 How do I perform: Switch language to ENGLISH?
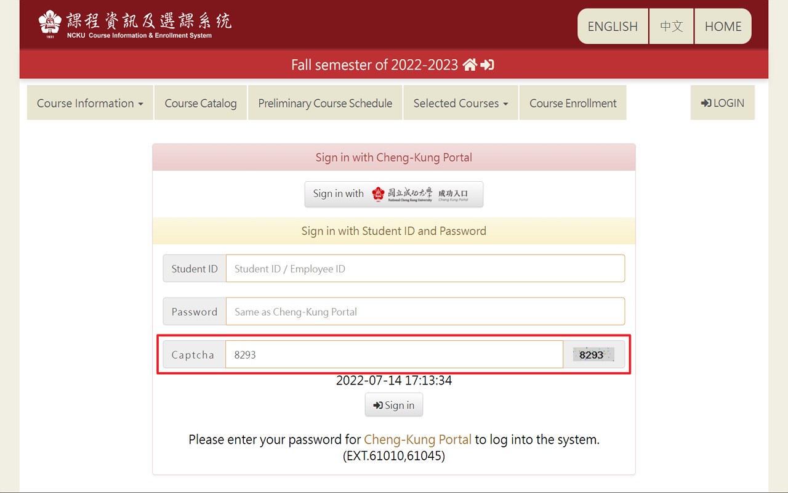pos(613,26)
